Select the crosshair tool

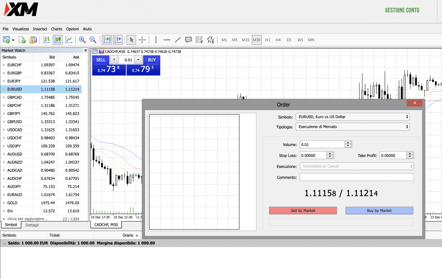click(x=142, y=39)
